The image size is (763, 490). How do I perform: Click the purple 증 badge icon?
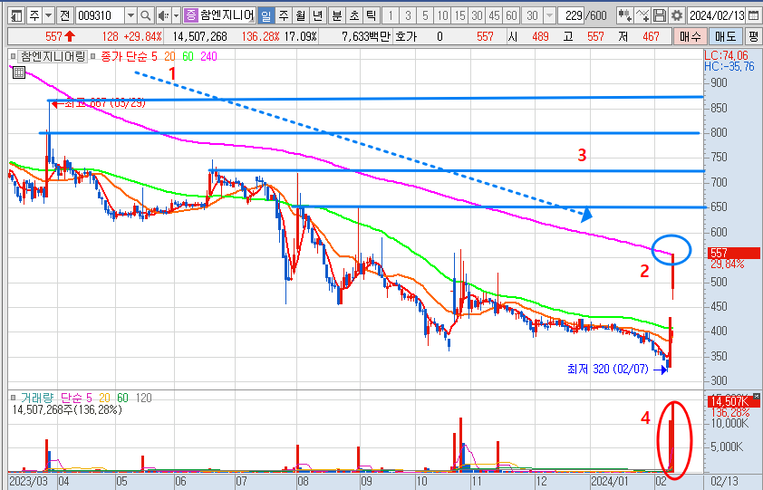[190, 15]
